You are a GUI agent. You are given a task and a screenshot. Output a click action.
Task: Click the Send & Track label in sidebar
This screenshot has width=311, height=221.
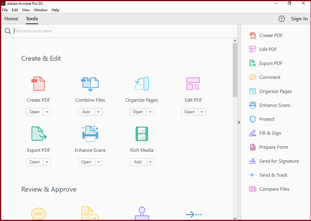pos(273,175)
